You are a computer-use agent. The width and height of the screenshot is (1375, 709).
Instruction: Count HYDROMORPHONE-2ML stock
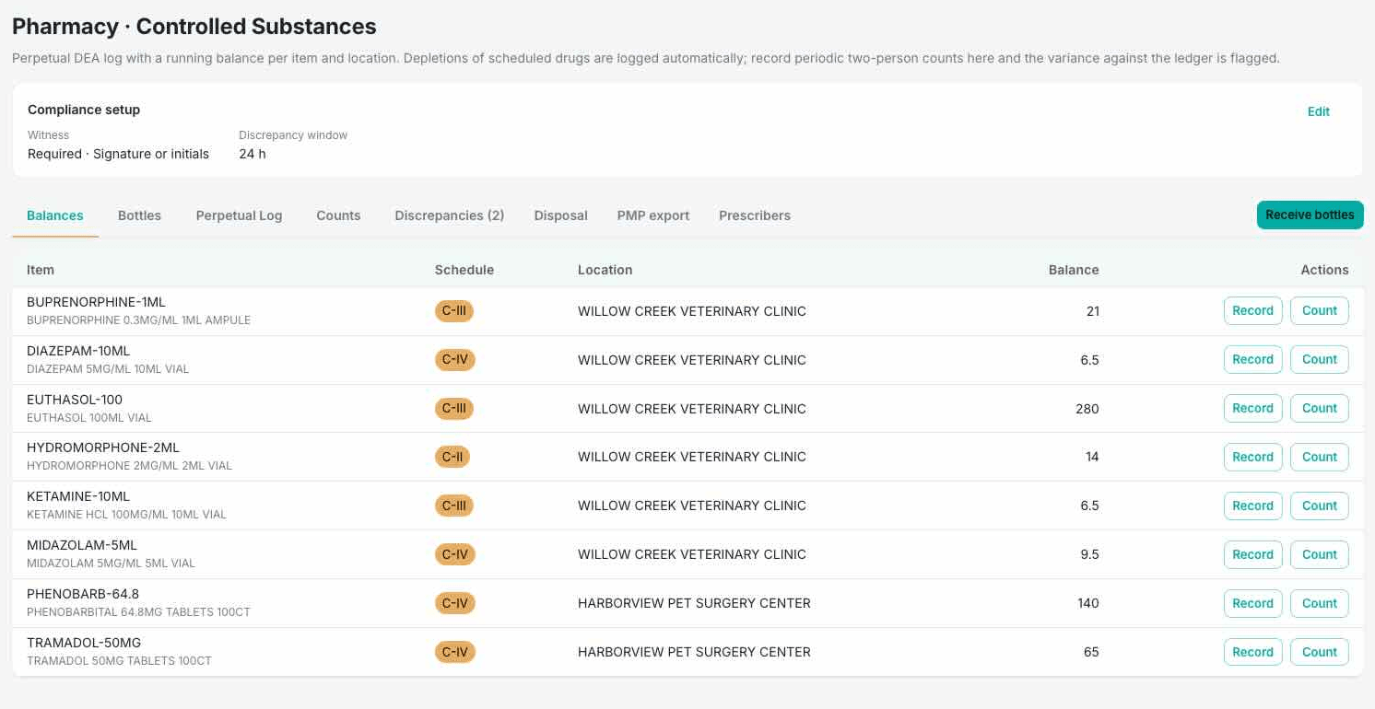(1319, 457)
